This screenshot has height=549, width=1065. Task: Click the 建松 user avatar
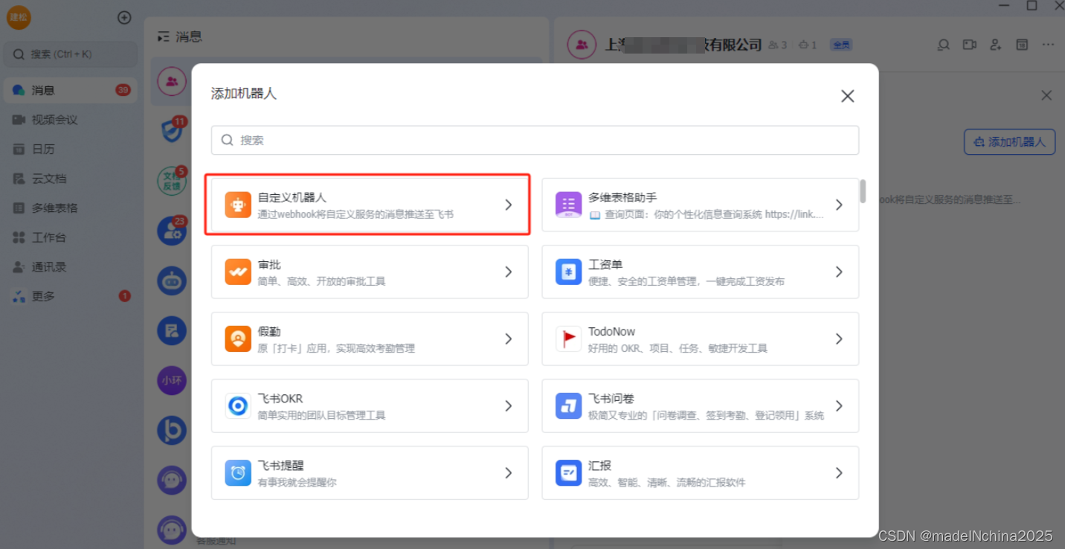tap(19, 17)
